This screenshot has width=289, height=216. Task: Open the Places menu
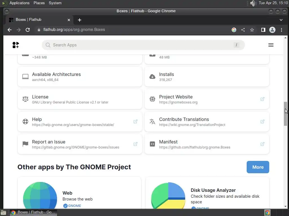39,3
